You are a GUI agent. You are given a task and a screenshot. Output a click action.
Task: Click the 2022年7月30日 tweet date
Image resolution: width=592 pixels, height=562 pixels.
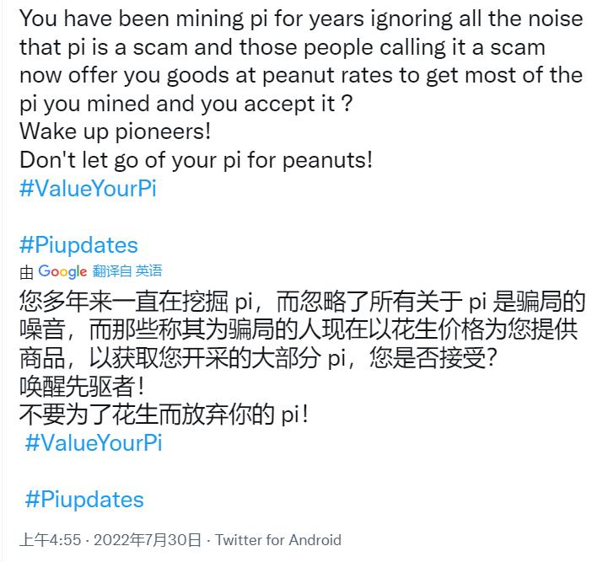click(x=148, y=540)
